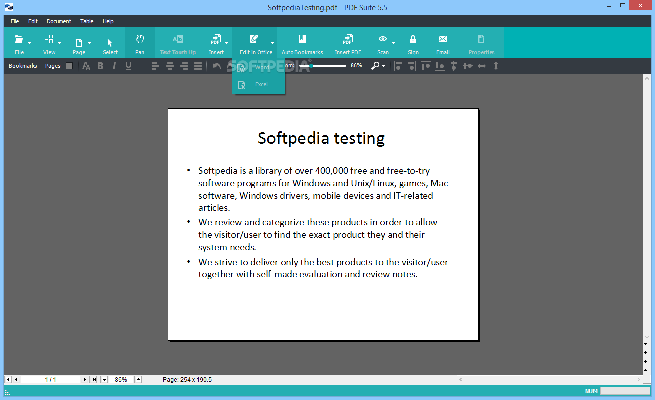The image size is (655, 400).
Task: Click the horizontal scrollbar right arrow
Action: [x=638, y=380]
